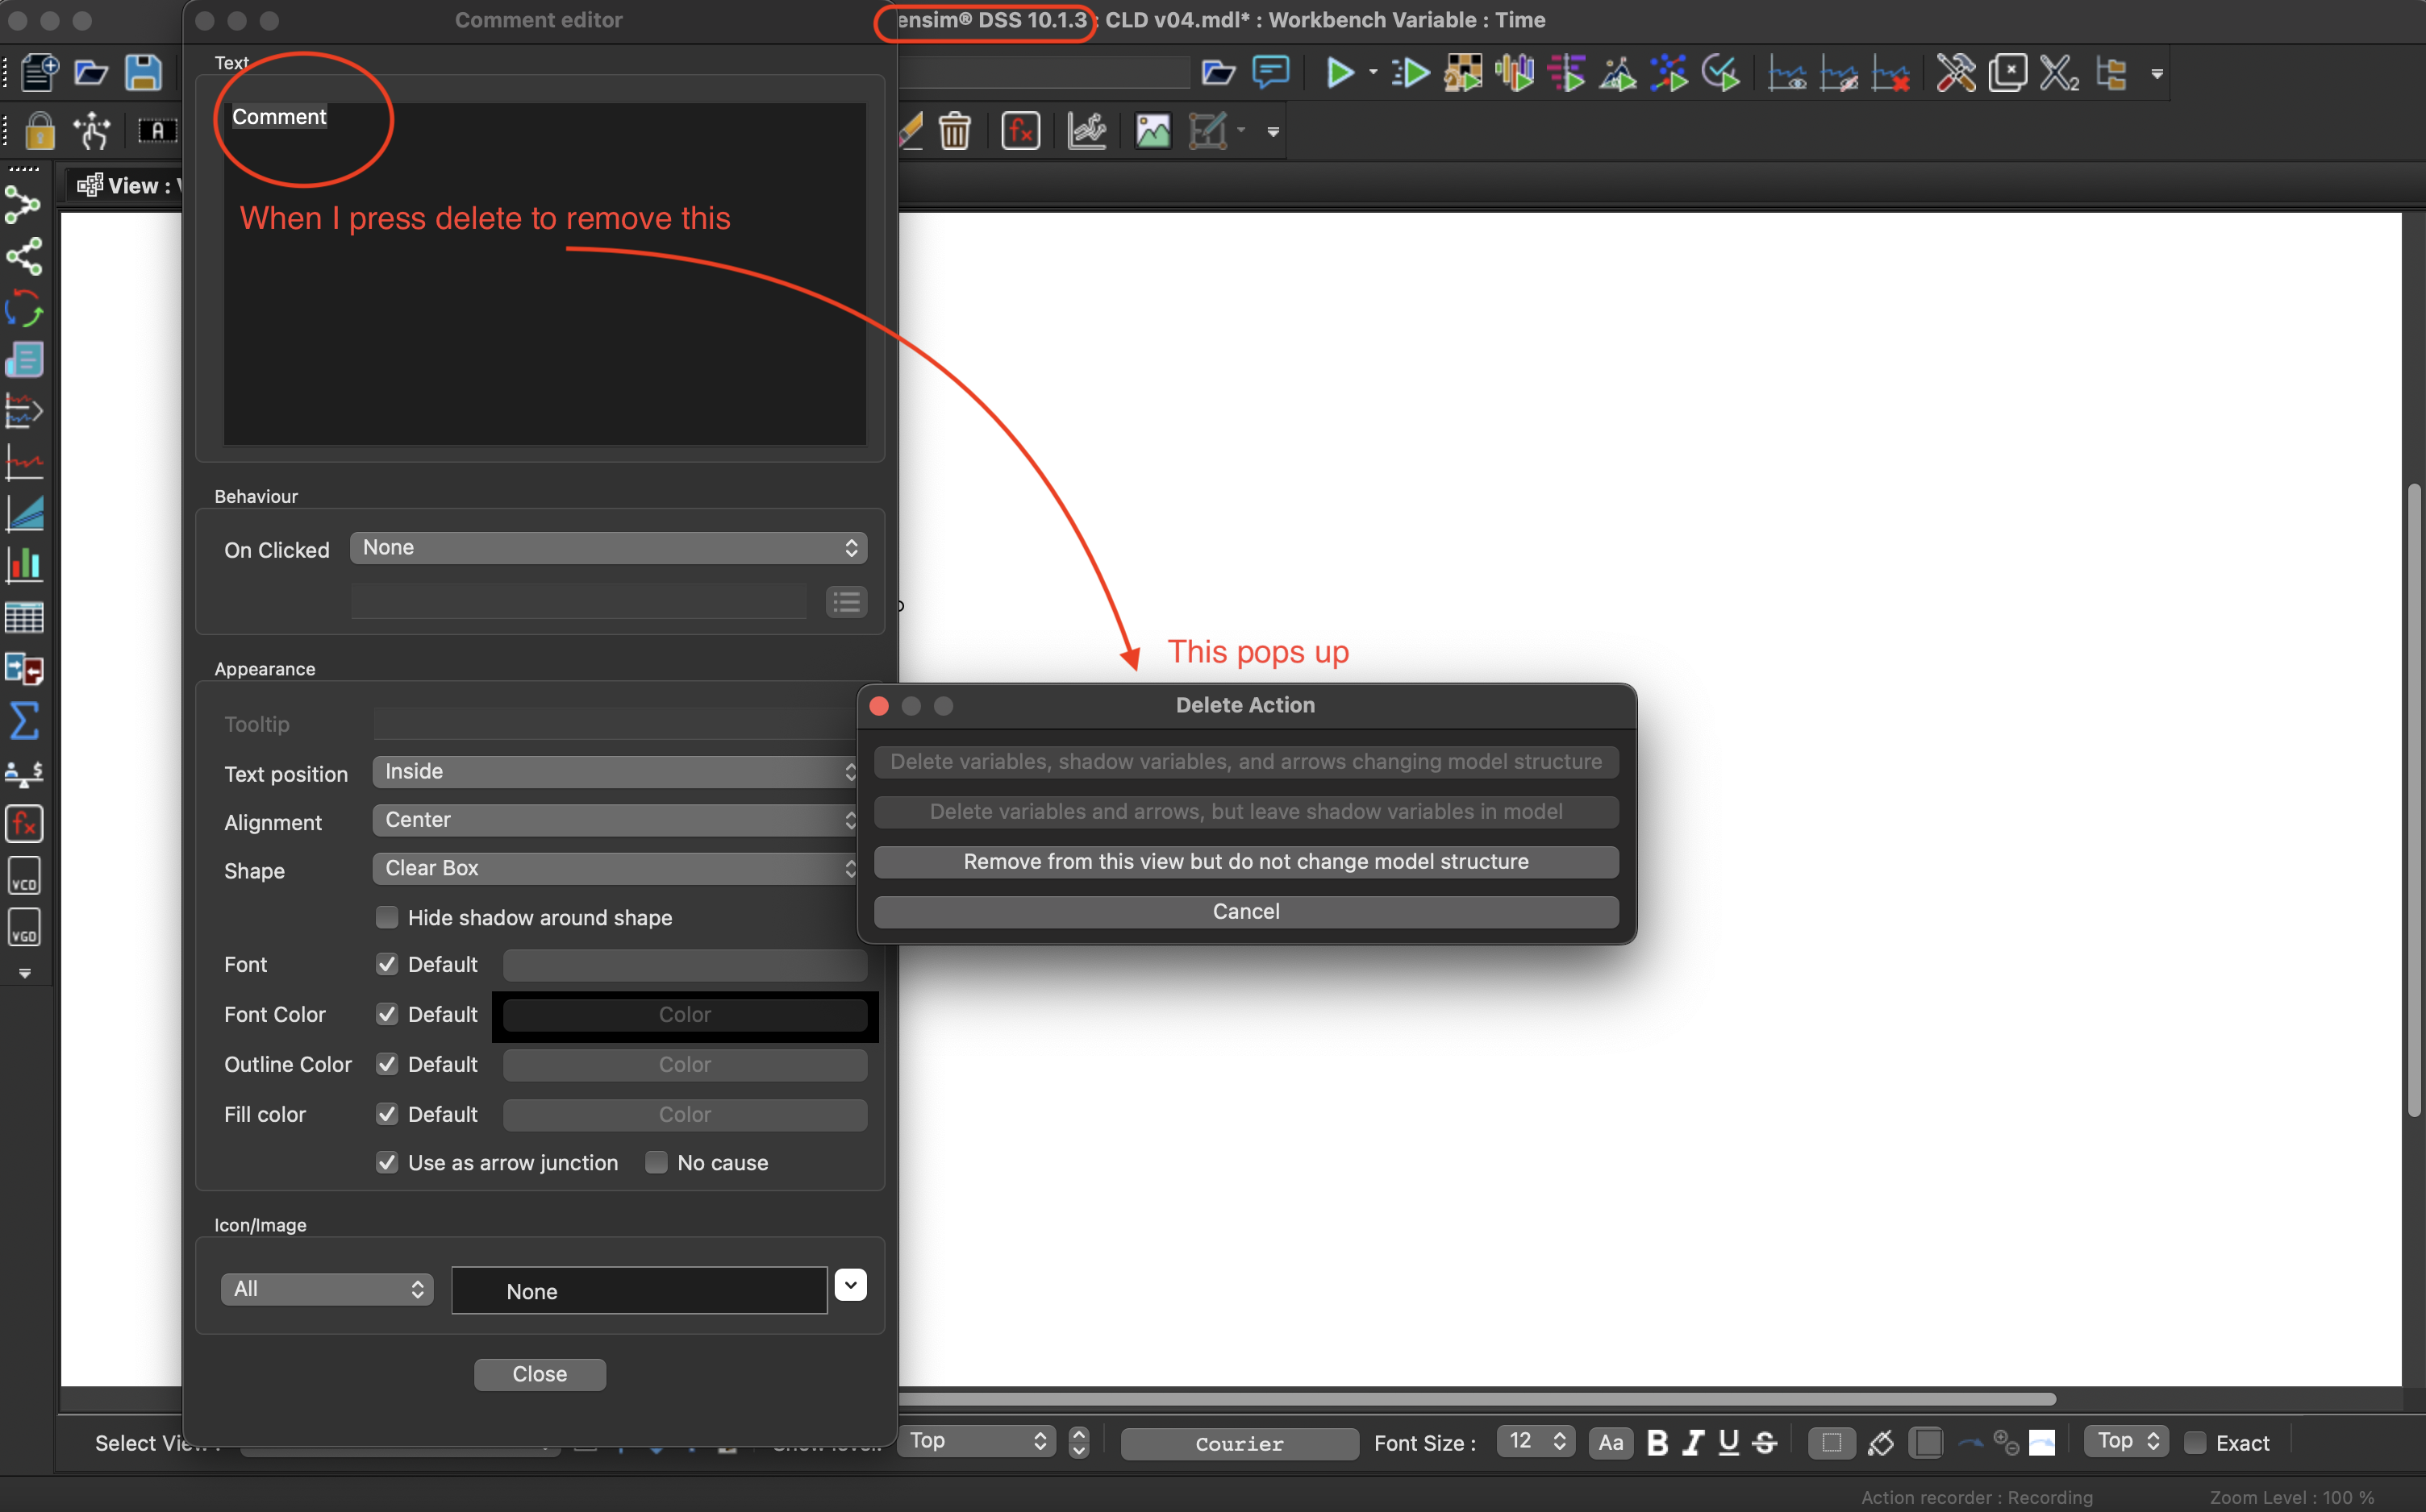Viewport: 2426px width, 1512px height.
Task: Expand left sidebar overflow arrow
Action: [24, 973]
